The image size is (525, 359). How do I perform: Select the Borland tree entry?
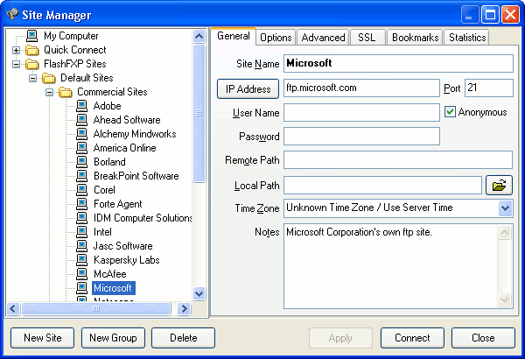pos(109,162)
